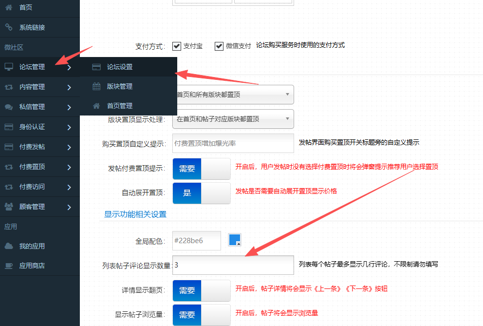Toggle the 显示帖子浏览量 switch
The height and width of the screenshot is (326, 483).
(x=201, y=315)
